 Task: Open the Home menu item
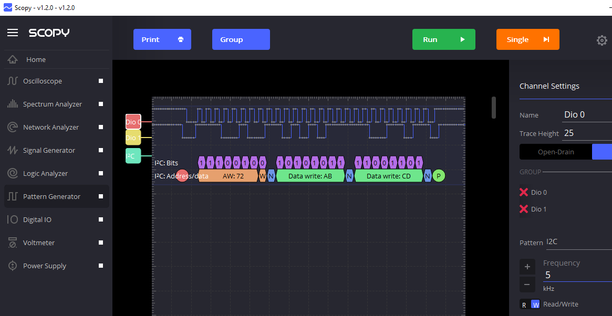click(x=56, y=59)
